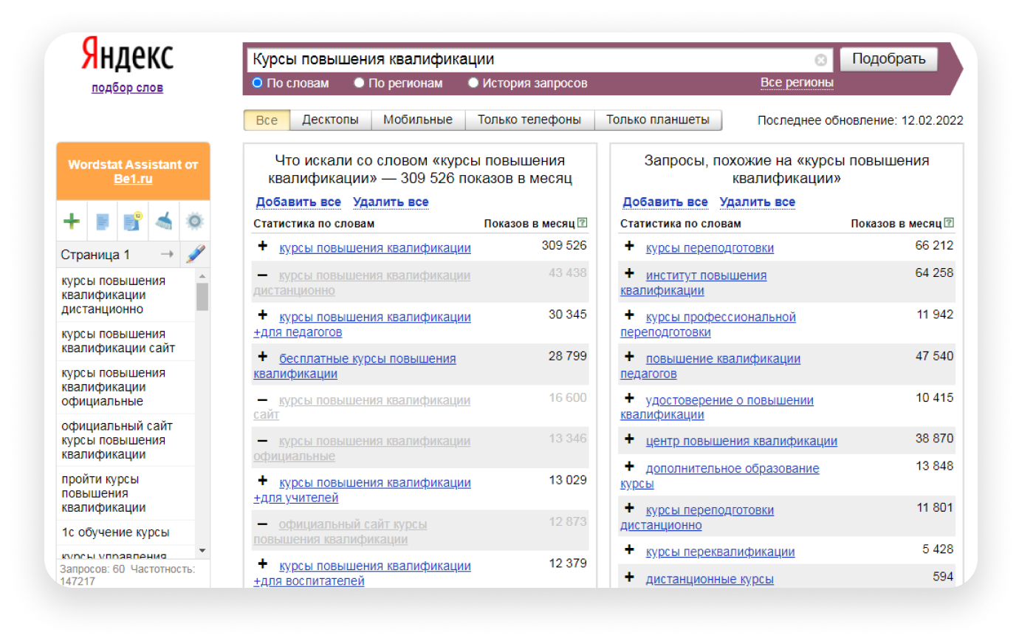The image size is (1019, 641).
Task: Open 'бесплатные курсы повышения квалификации' keyword link
Action: pyautogui.click(x=354, y=366)
